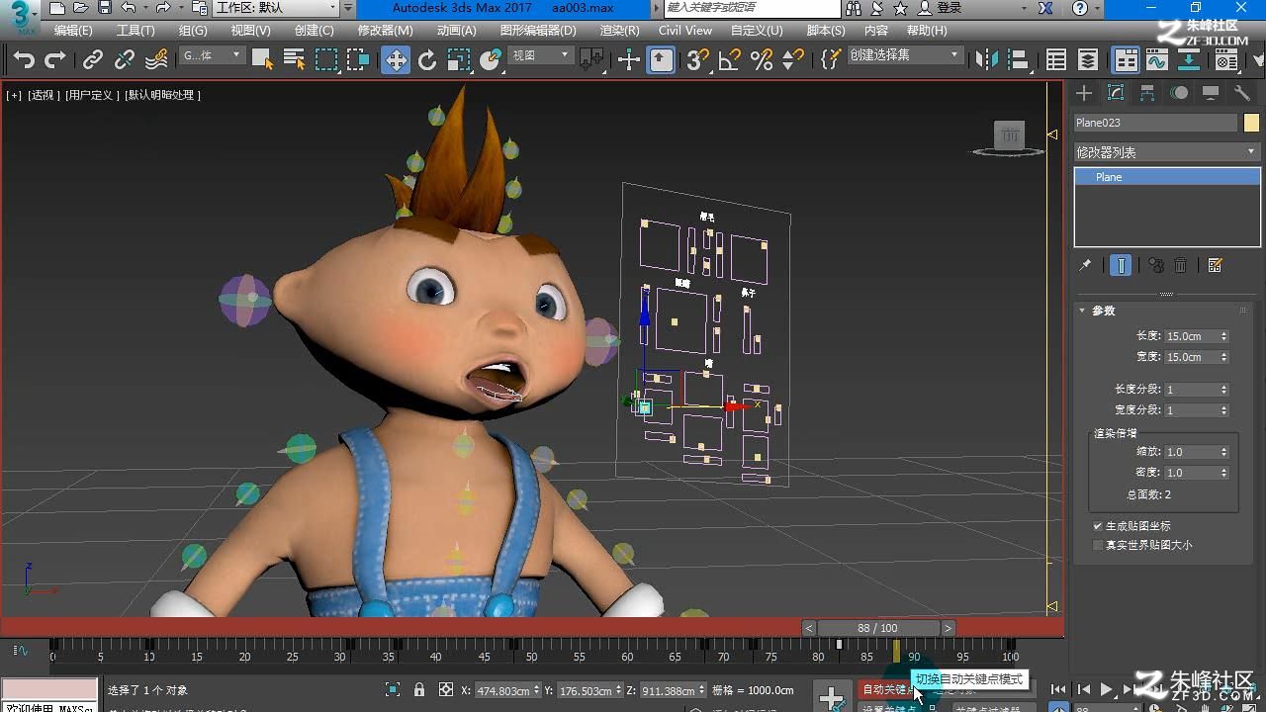Open the Curve Editor icon
Screen dimensions: 1266x712
(x=1157, y=60)
